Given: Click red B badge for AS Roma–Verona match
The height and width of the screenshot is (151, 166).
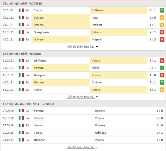Looking at the screenshot, I should [162, 61].
